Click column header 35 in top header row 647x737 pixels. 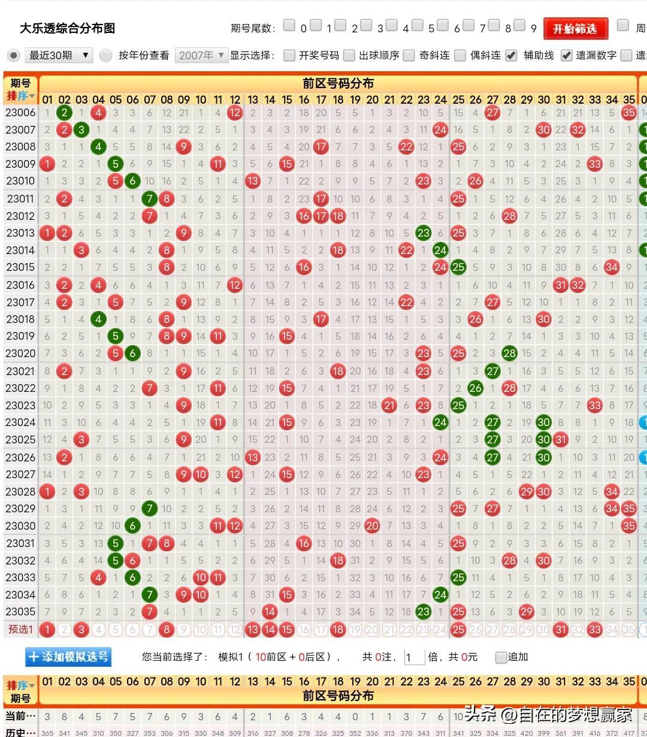pyautogui.click(x=629, y=99)
